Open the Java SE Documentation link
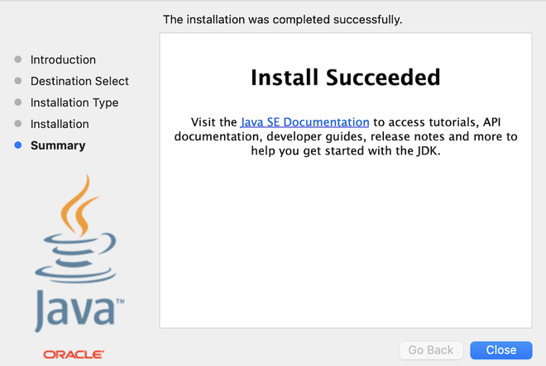 tap(304, 122)
